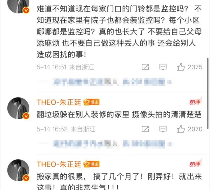Expand blurred replies under 16:52 comment
Image resolution: width=210 pixels, height=190 pixels.
coord(112,144)
